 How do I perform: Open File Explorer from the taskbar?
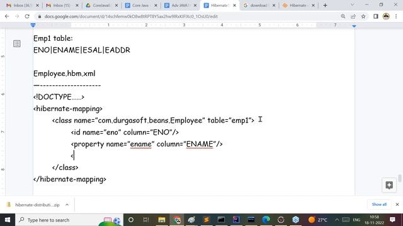pyautogui.click(x=162, y=220)
